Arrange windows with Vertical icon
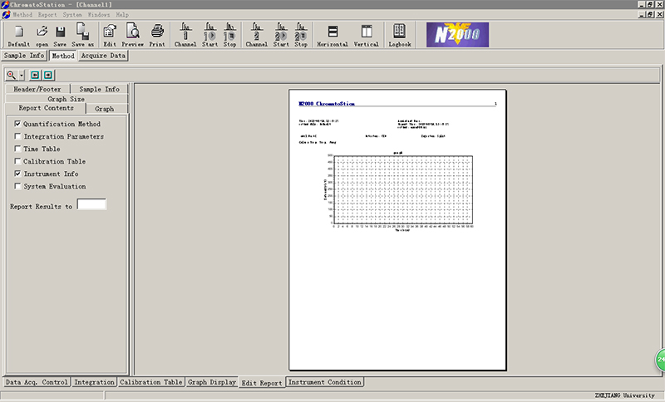 point(367,35)
